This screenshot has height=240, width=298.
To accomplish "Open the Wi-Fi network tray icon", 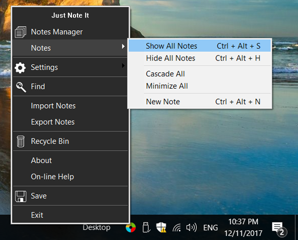I will 177,228.
